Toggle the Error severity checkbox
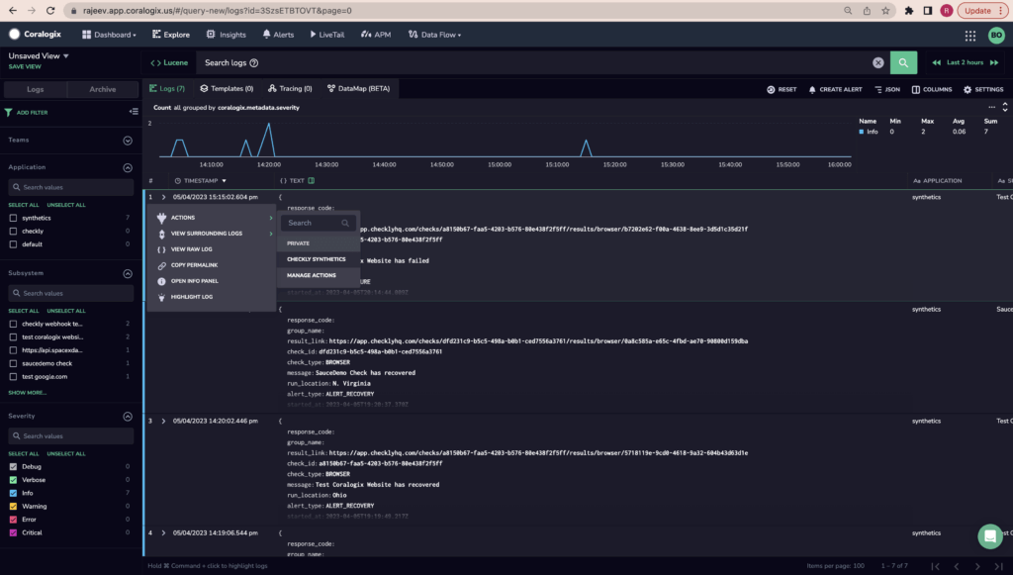 (x=13, y=520)
